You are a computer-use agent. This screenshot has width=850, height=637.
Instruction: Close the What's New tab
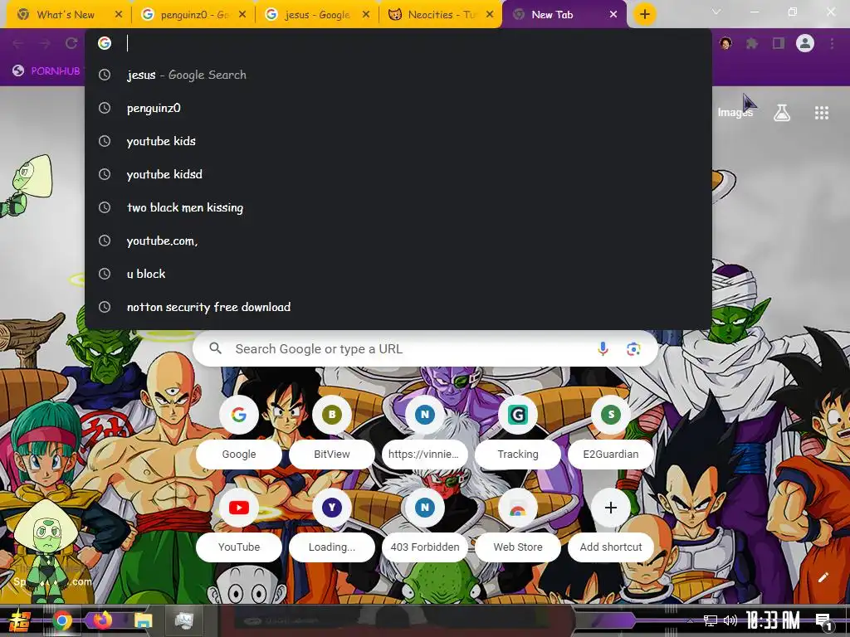tap(119, 15)
